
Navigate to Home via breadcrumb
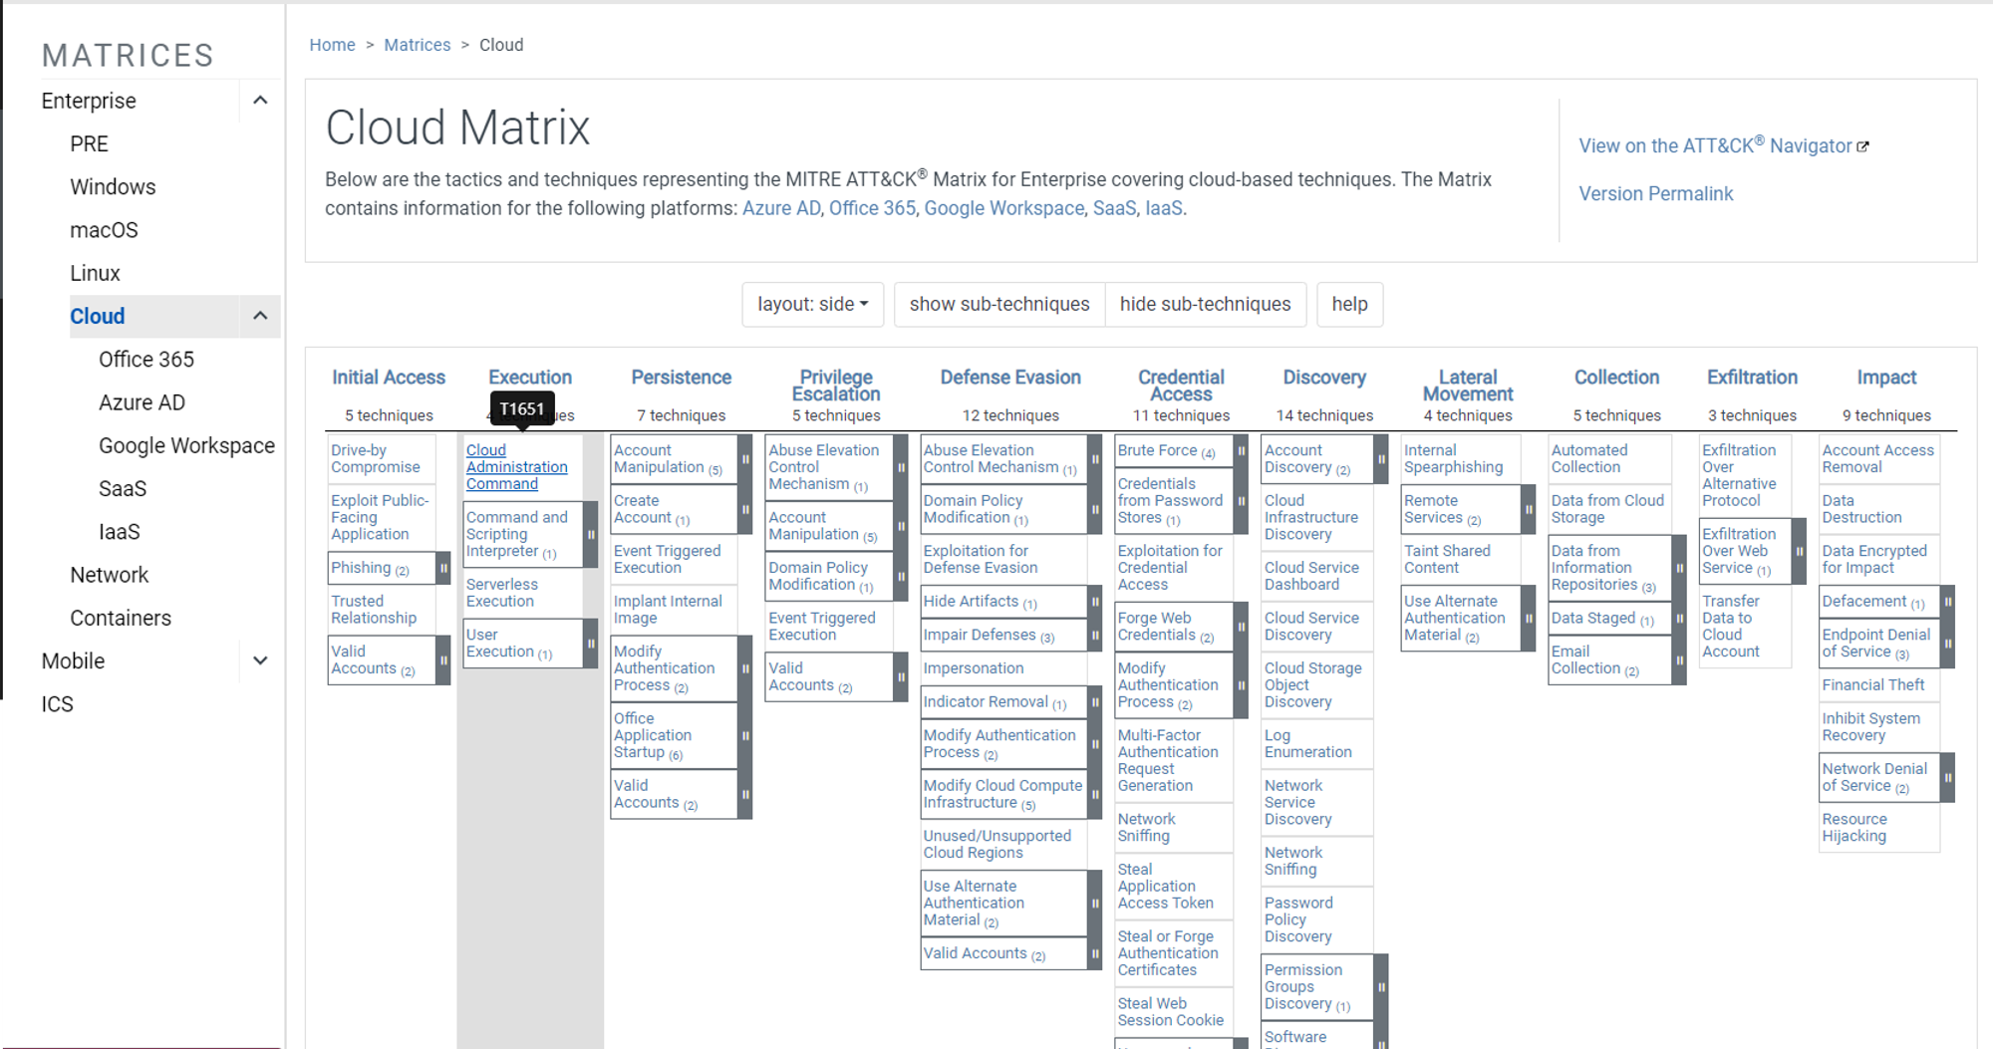tap(333, 44)
